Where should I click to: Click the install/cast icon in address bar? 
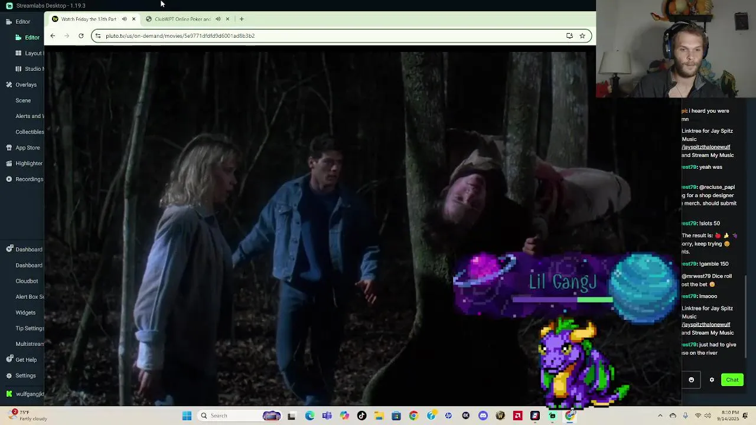[x=569, y=35]
